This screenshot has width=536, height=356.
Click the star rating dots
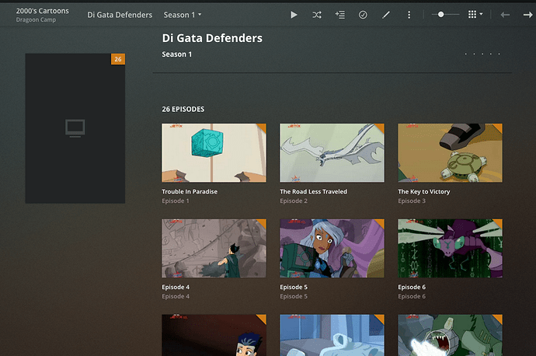482,54
